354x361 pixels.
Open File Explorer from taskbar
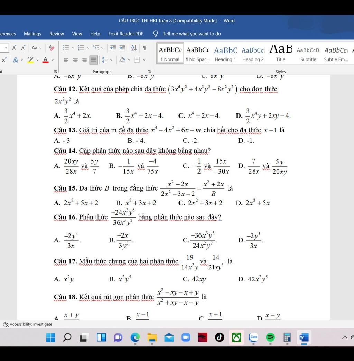152,337
